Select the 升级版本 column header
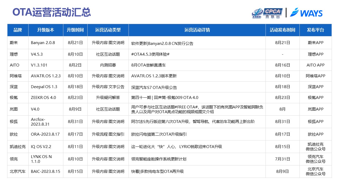 (x=46, y=30)
